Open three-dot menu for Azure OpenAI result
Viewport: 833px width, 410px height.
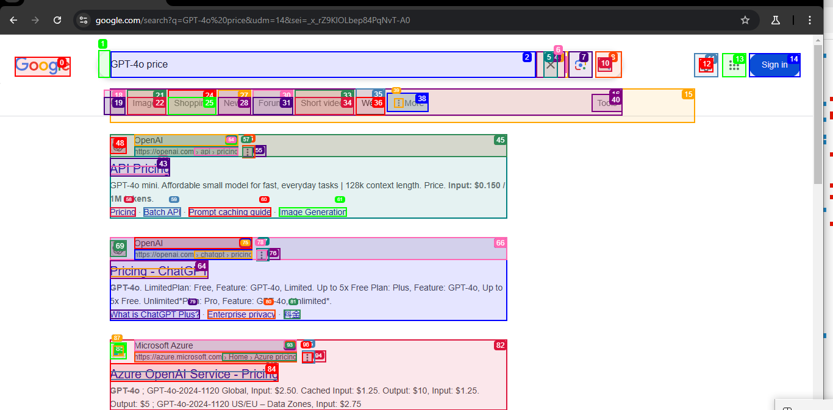tap(309, 357)
